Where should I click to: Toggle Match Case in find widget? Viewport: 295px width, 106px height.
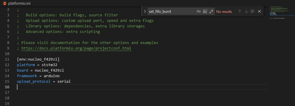click(x=199, y=11)
